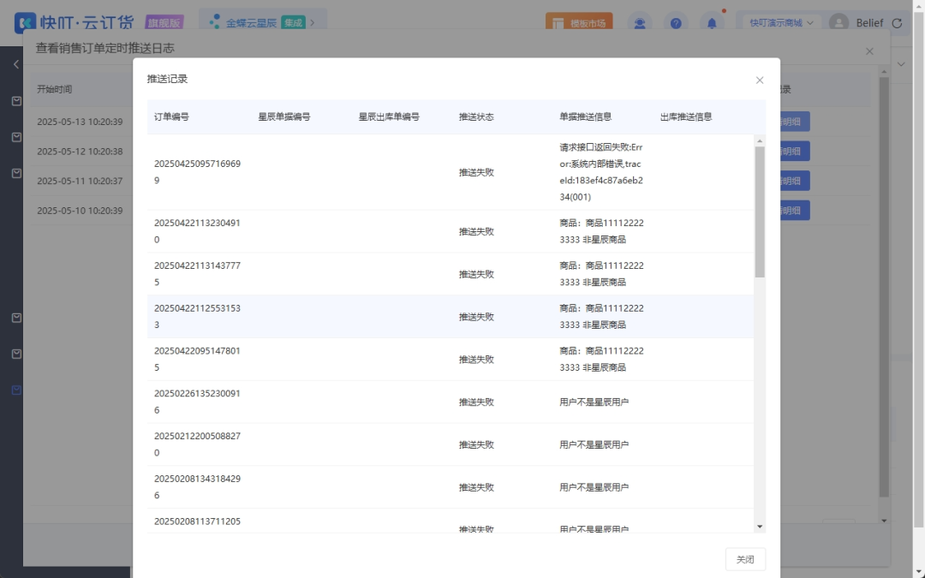Open the 模板市场 template market
This screenshot has height=578, width=925.
click(579, 23)
